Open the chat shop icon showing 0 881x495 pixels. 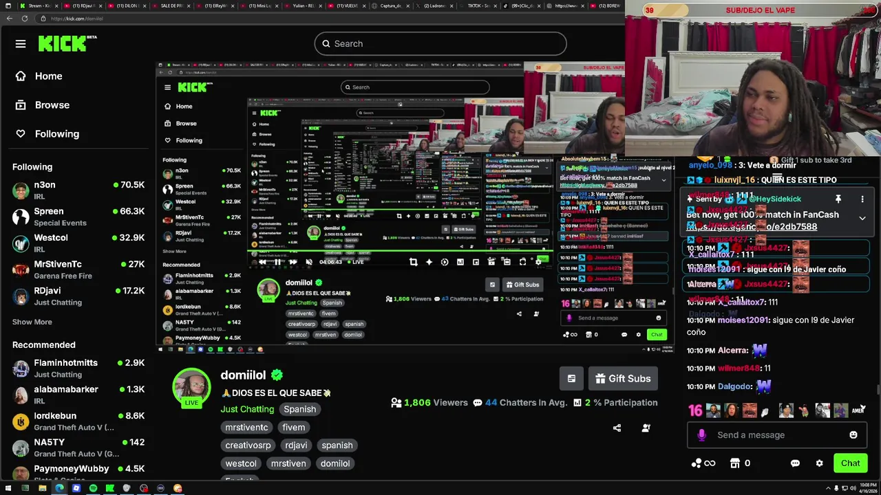click(x=741, y=463)
